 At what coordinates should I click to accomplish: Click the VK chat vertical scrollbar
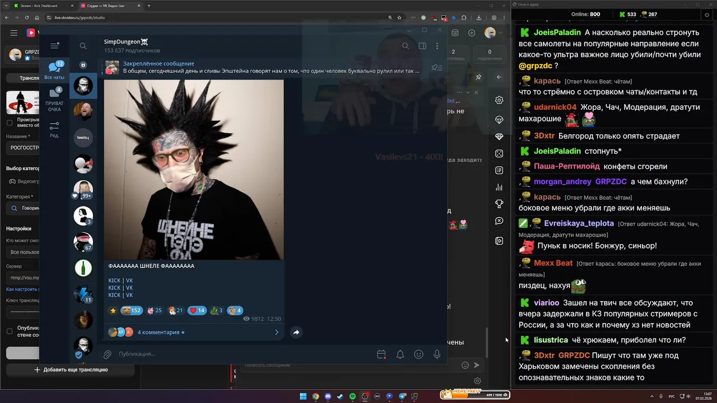pyautogui.click(x=486, y=343)
